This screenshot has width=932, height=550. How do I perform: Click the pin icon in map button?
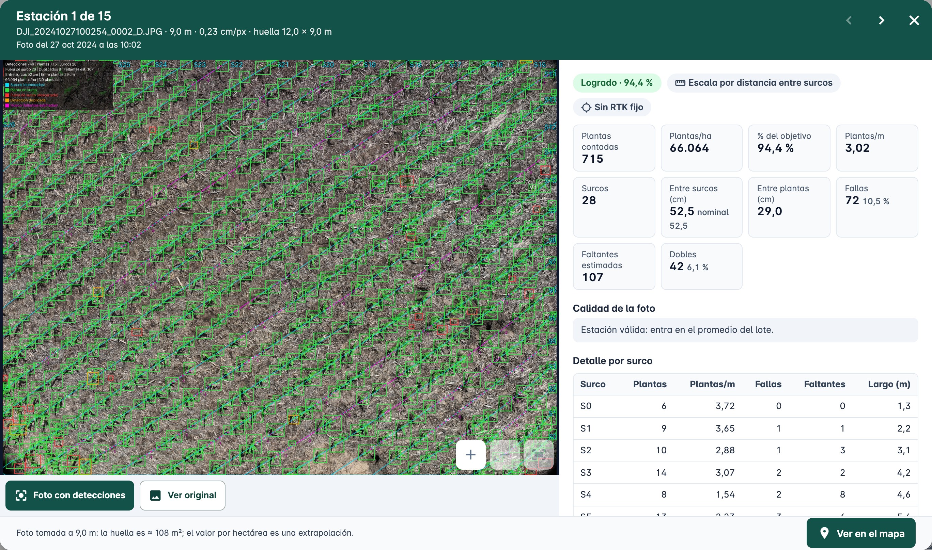(x=824, y=533)
